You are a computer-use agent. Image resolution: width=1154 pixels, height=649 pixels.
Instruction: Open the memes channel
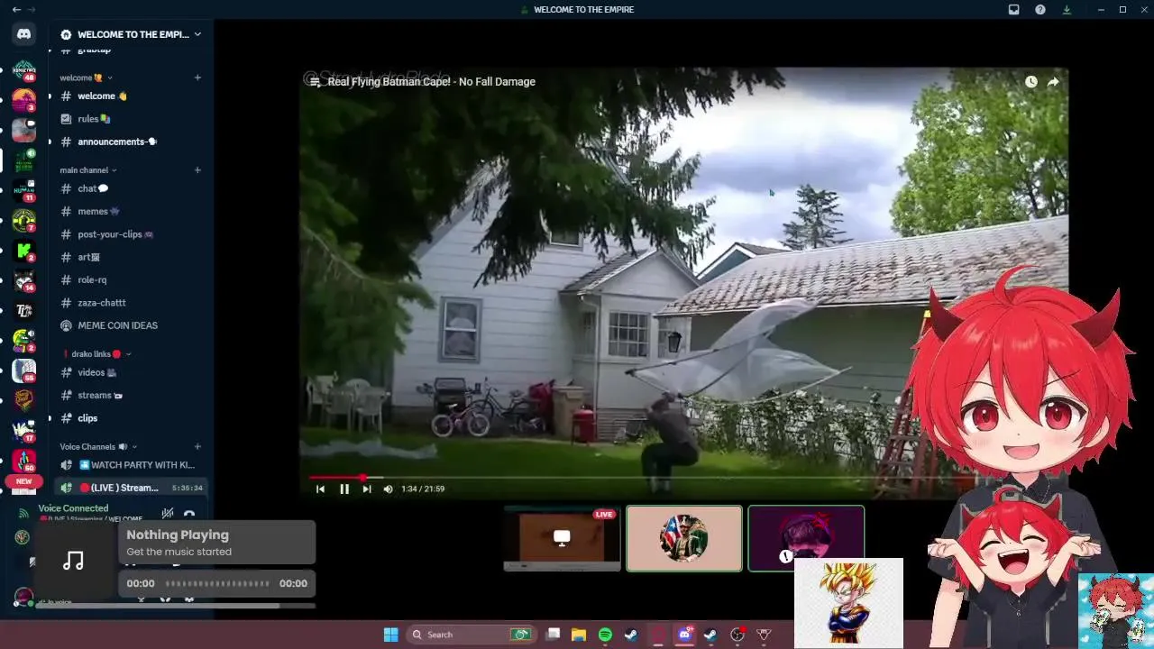(131, 211)
